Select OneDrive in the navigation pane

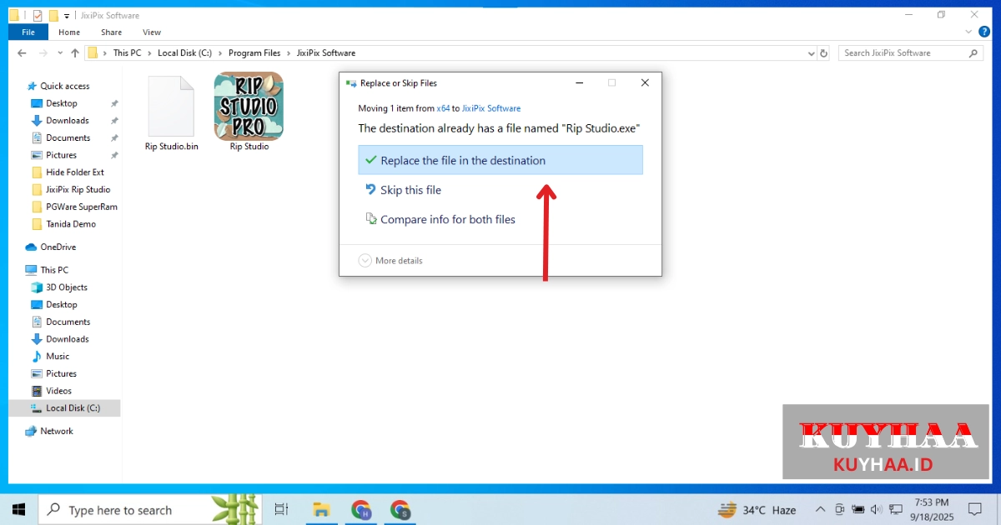[58, 247]
